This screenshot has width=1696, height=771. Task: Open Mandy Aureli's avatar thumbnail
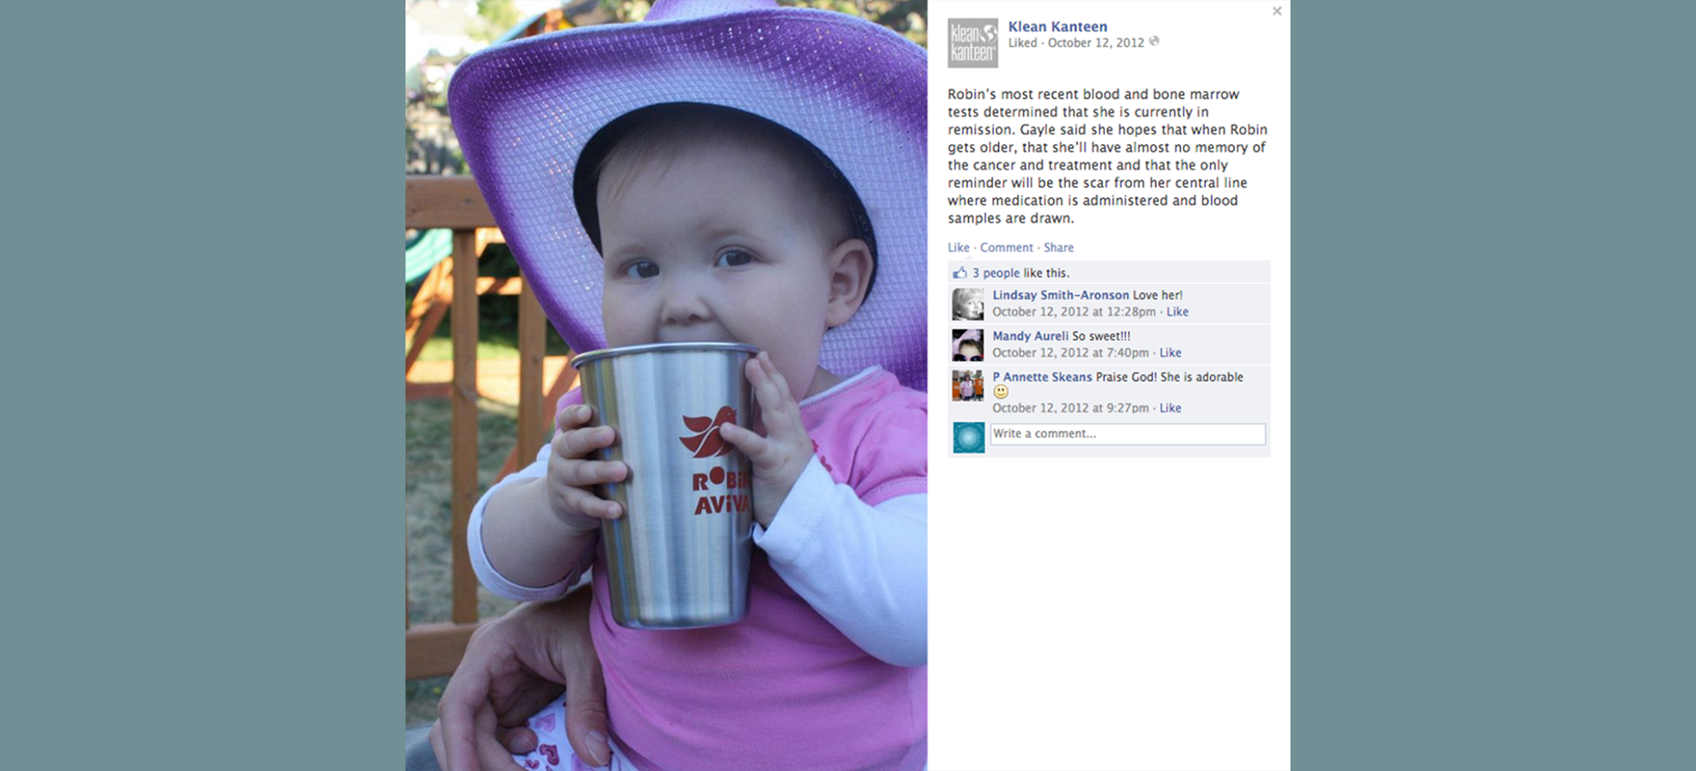pyautogui.click(x=967, y=344)
